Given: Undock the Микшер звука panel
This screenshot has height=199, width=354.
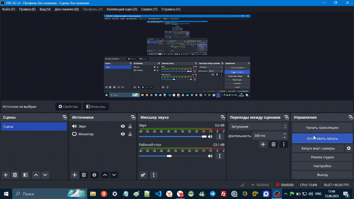Looking at the screenshot, I should 223,117.
